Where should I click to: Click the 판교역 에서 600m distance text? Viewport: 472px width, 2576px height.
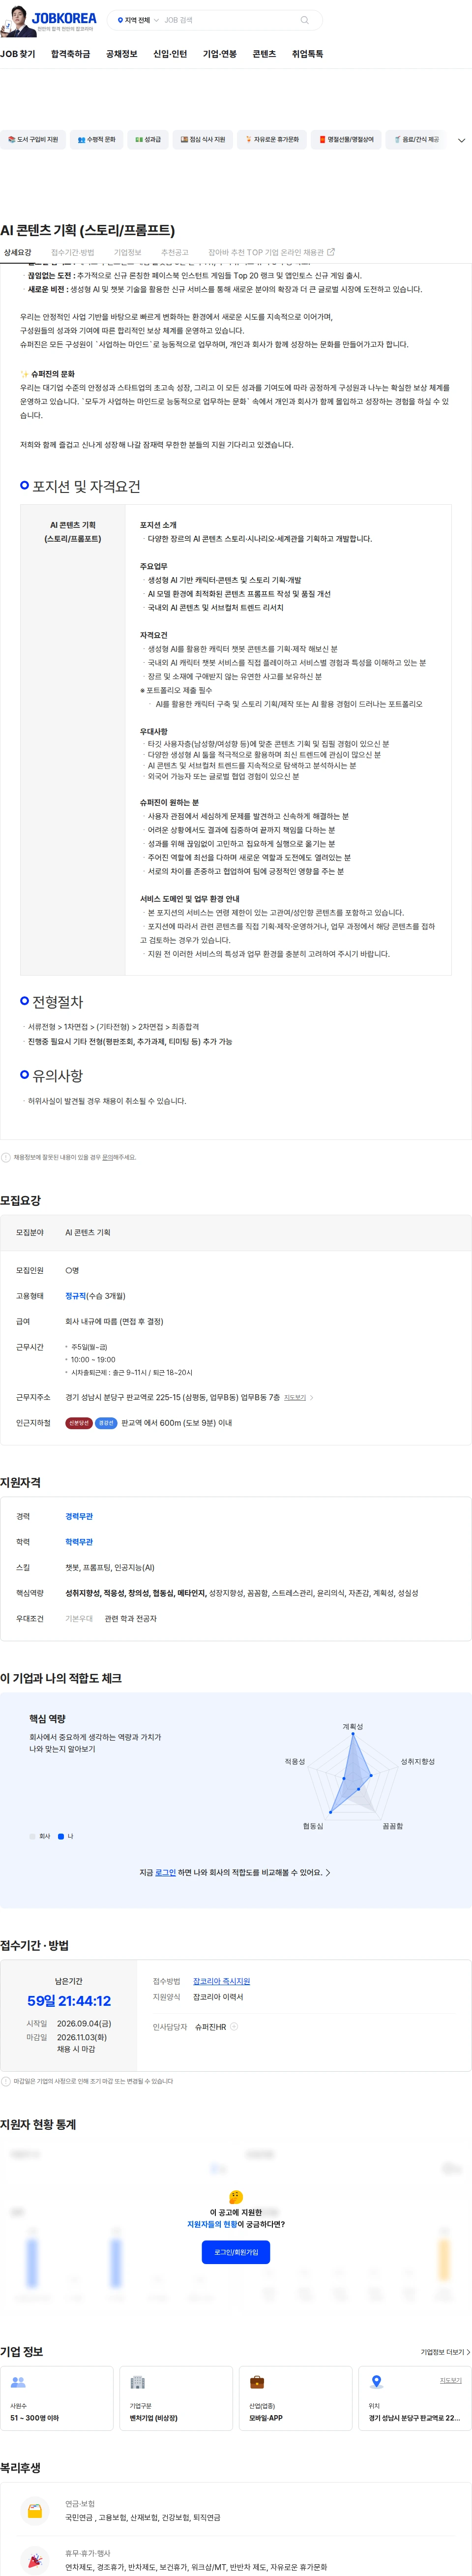click(176, 1423)
